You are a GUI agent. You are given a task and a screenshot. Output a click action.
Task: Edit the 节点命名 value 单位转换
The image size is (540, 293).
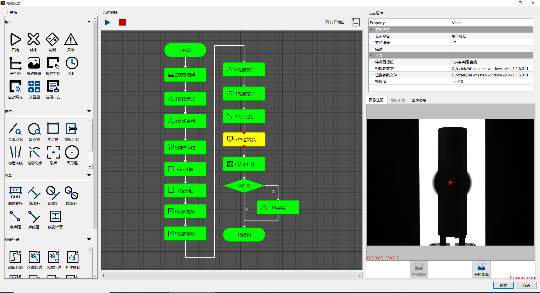[492, 36]
